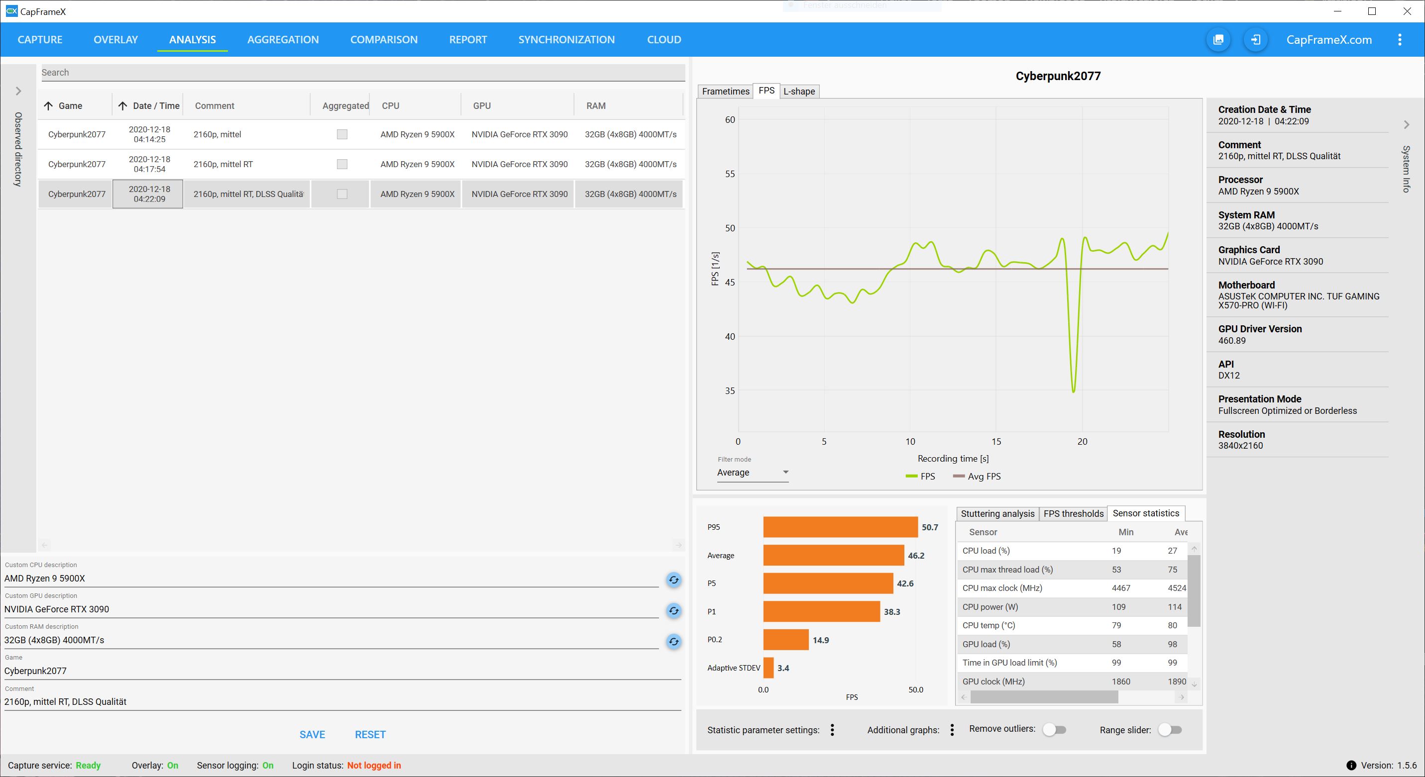Viewport: 1425px width, 777px height.
Task: Open the Stuttering analysis tab
Action: pyautogui.click(x=997, y=514)
